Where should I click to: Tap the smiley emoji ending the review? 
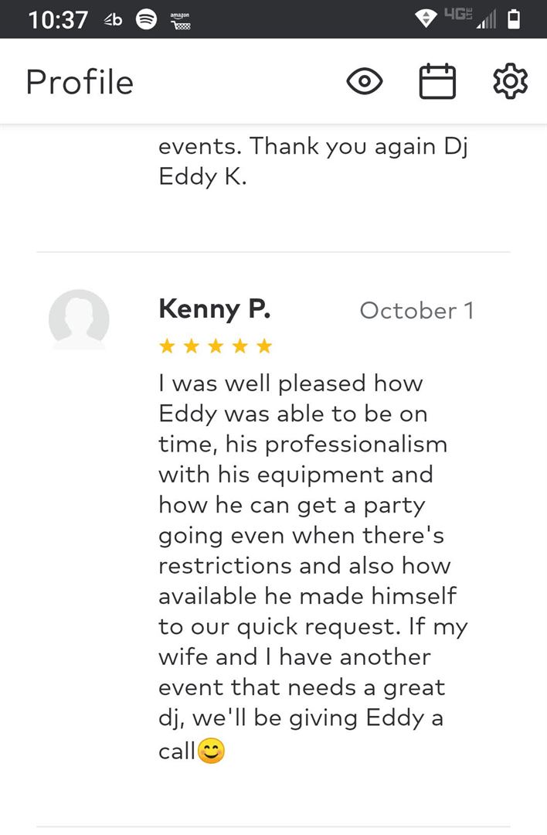click(x=211, y=751)
